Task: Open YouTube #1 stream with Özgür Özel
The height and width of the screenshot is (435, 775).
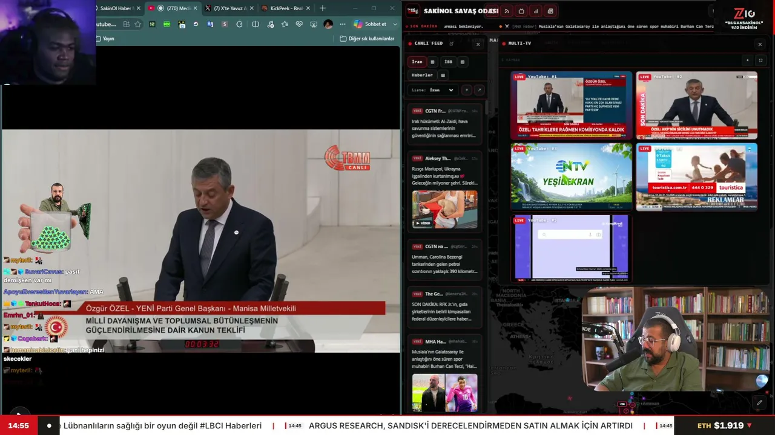Action: tap(572, 106)
